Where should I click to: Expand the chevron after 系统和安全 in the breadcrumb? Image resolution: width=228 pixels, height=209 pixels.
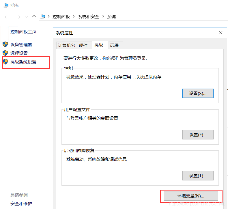[103, 17]
